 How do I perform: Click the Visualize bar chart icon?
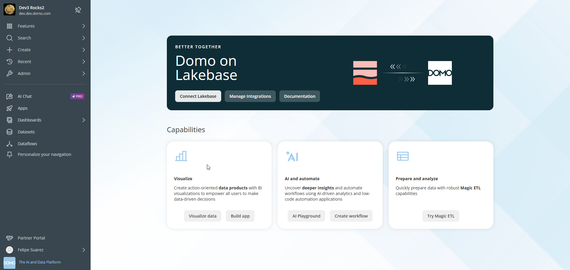tap(181, 156)
